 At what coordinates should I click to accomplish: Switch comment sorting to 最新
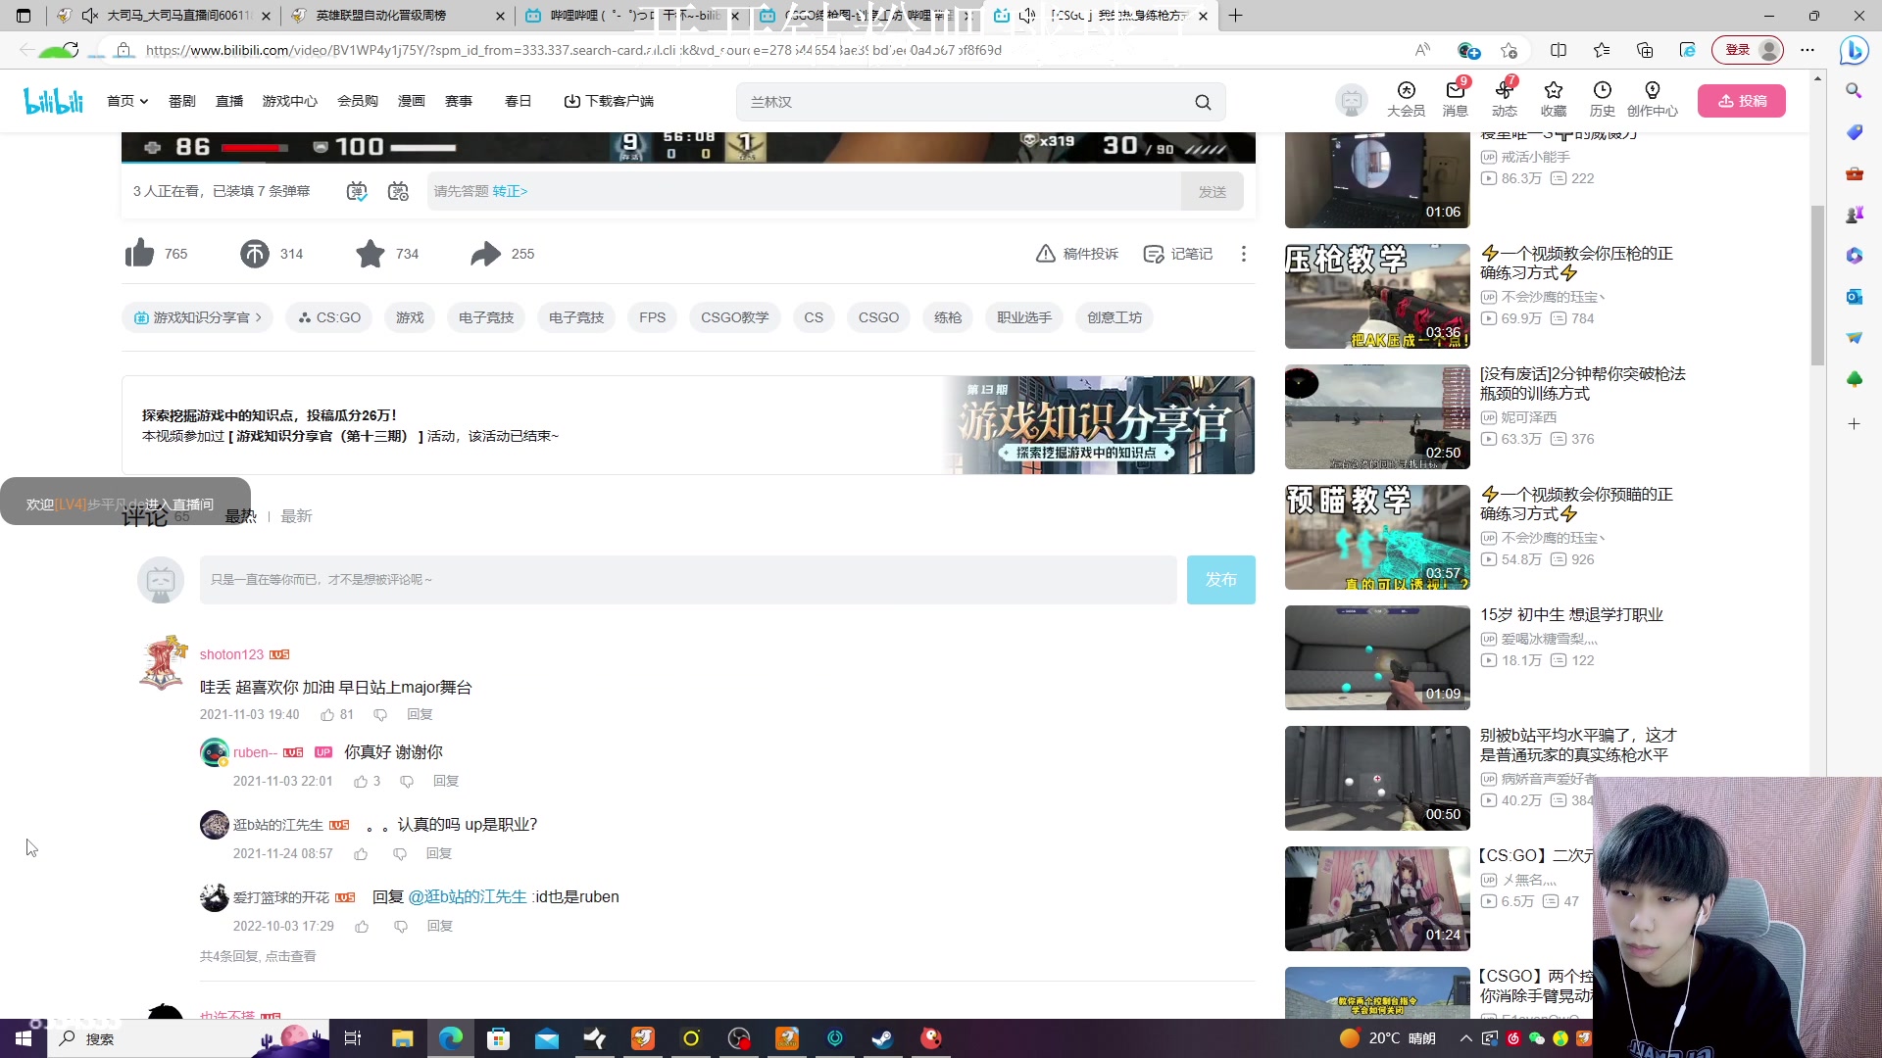[x=296, y=516]
